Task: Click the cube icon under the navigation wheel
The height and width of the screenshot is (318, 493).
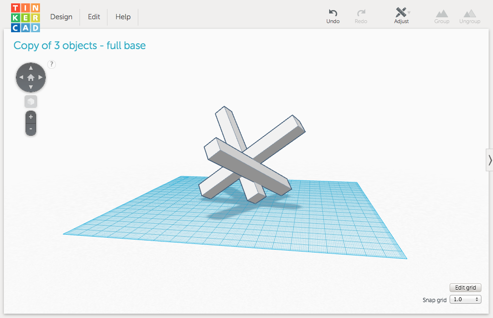Action: point(31,102)
